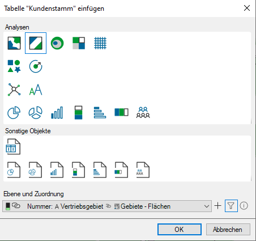Cancel the dialog with Abbrechen
The height and width of the screenshot is (241, 256).
point(228,230)
